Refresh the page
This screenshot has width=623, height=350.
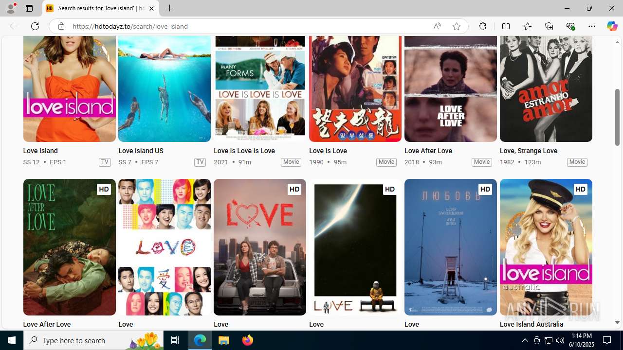35,26
